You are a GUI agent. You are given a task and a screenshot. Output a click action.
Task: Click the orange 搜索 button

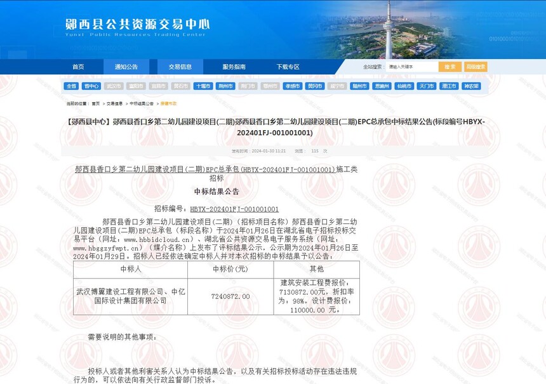[450, 67]
